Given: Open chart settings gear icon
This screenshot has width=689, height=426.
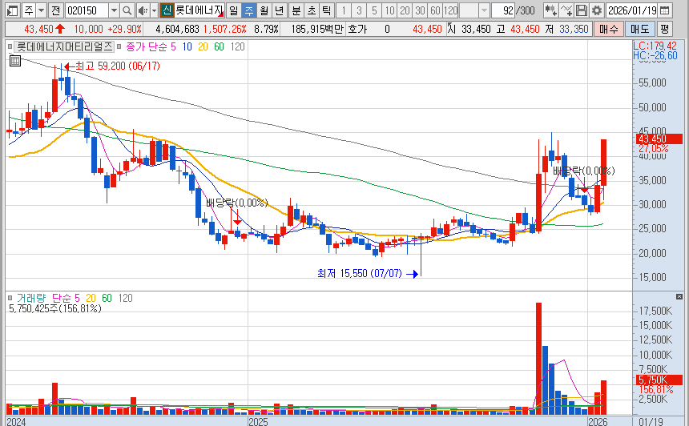Looking at the screenshot, I should coord(597,10).
